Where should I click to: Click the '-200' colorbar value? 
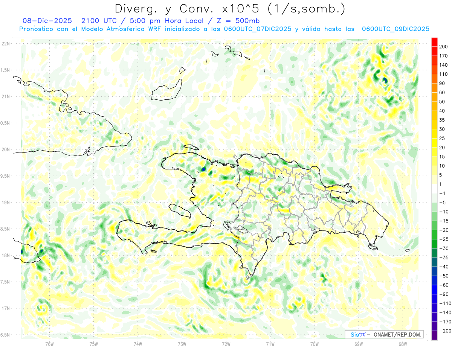click(444, 331)
